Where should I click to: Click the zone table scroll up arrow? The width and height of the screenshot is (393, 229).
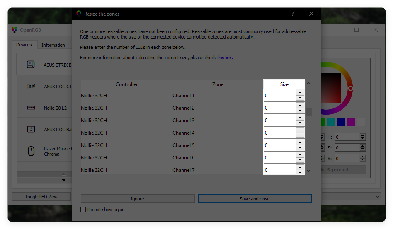309,83
